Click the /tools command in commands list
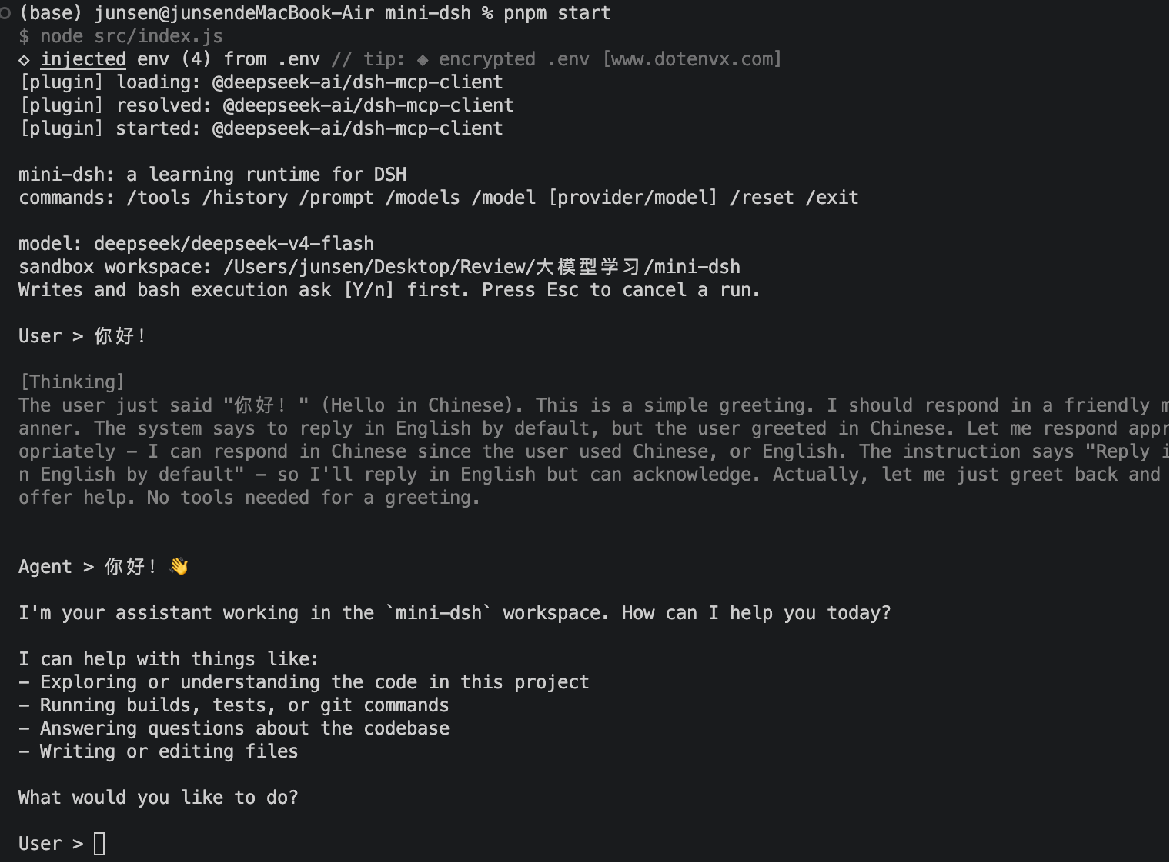This screenshot has height=863, width=1170. (159, 198)
